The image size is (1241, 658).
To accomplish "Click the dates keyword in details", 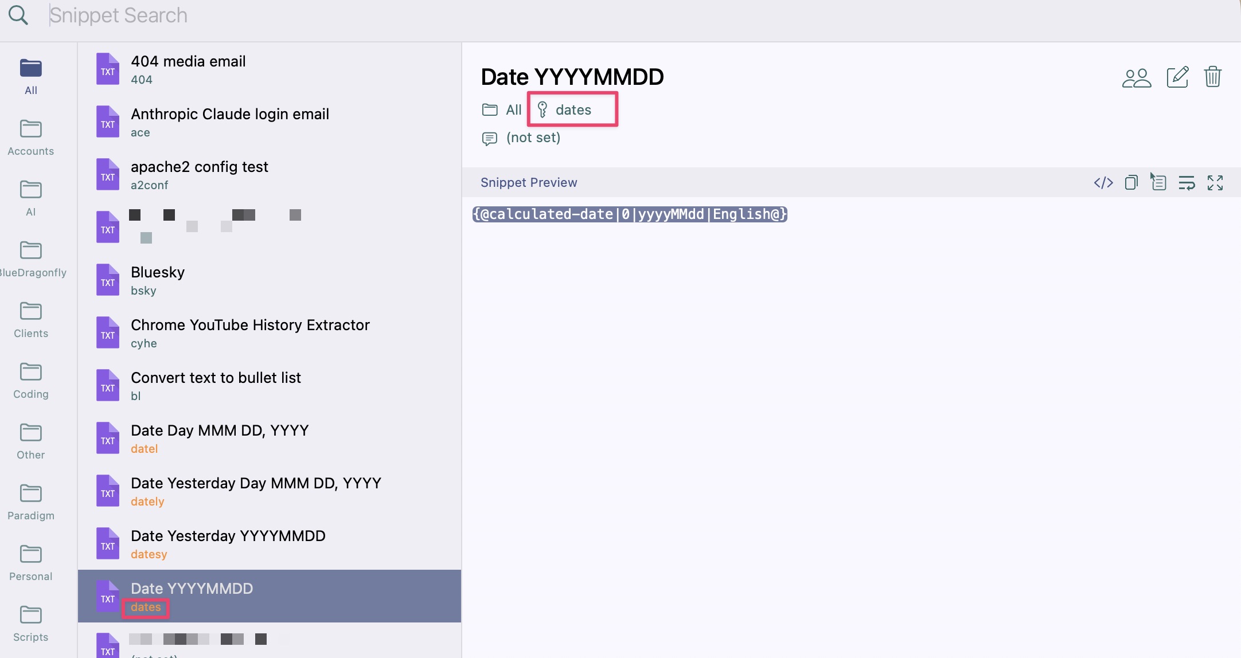I will click(x=573, y=110).
